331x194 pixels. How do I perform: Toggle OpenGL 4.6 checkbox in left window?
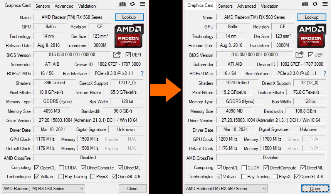(x=114, y=177)
